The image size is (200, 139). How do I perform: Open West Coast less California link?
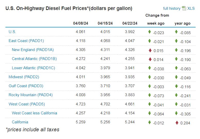(34, 113)
